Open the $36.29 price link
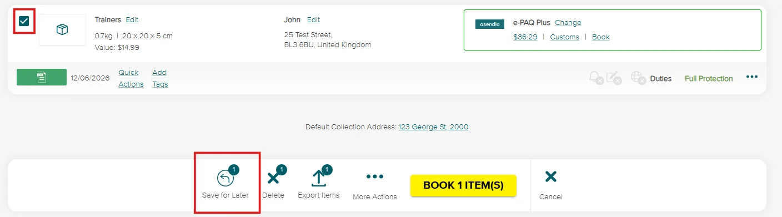 tap(525, 37)
